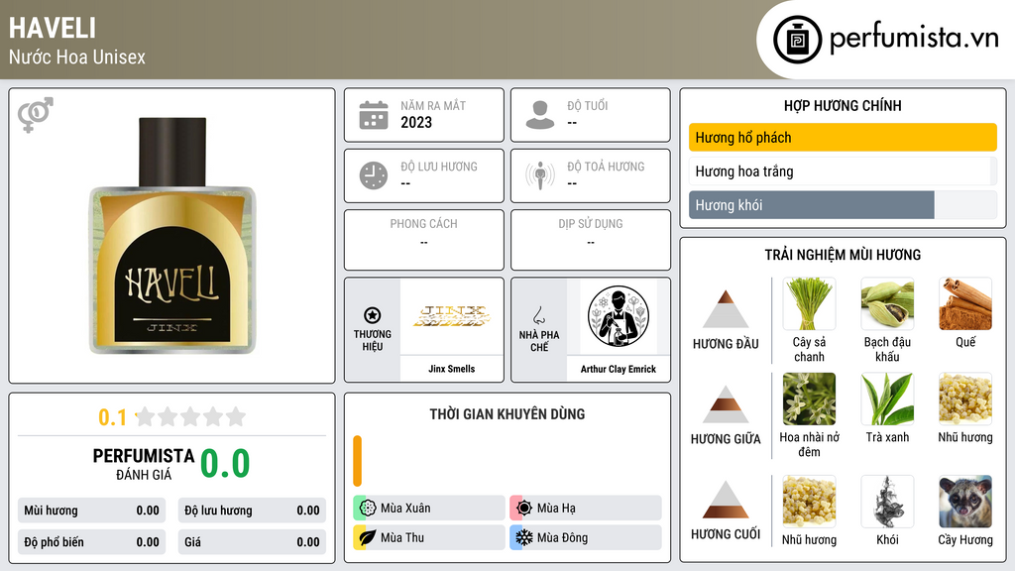Click the star badge icon above Thương hiệu
Screen dimensions: 1015x571
point(373,315)
